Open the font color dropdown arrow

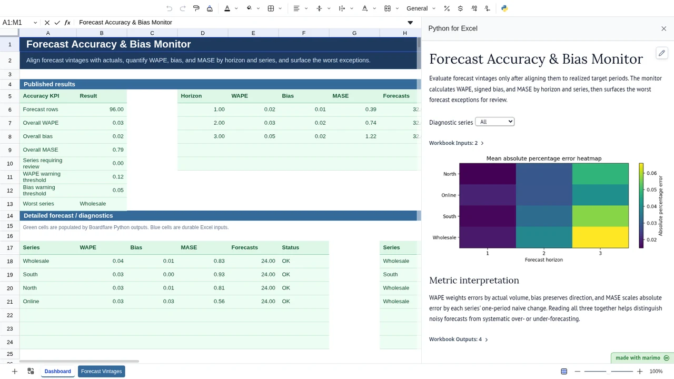click(x=236, y=8)
